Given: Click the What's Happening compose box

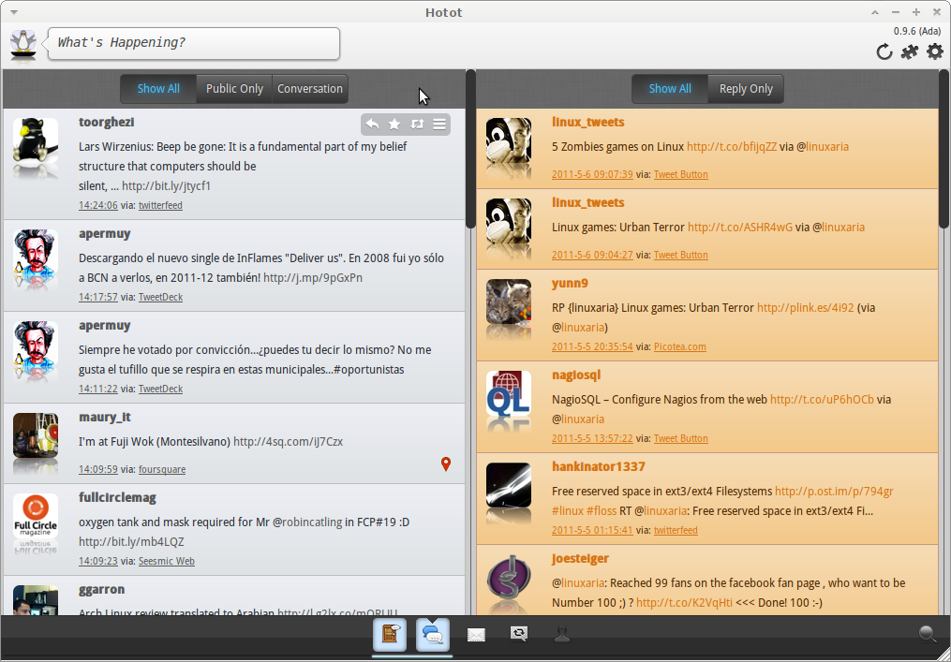Looking at the screenshot, I should click(194, 43).
